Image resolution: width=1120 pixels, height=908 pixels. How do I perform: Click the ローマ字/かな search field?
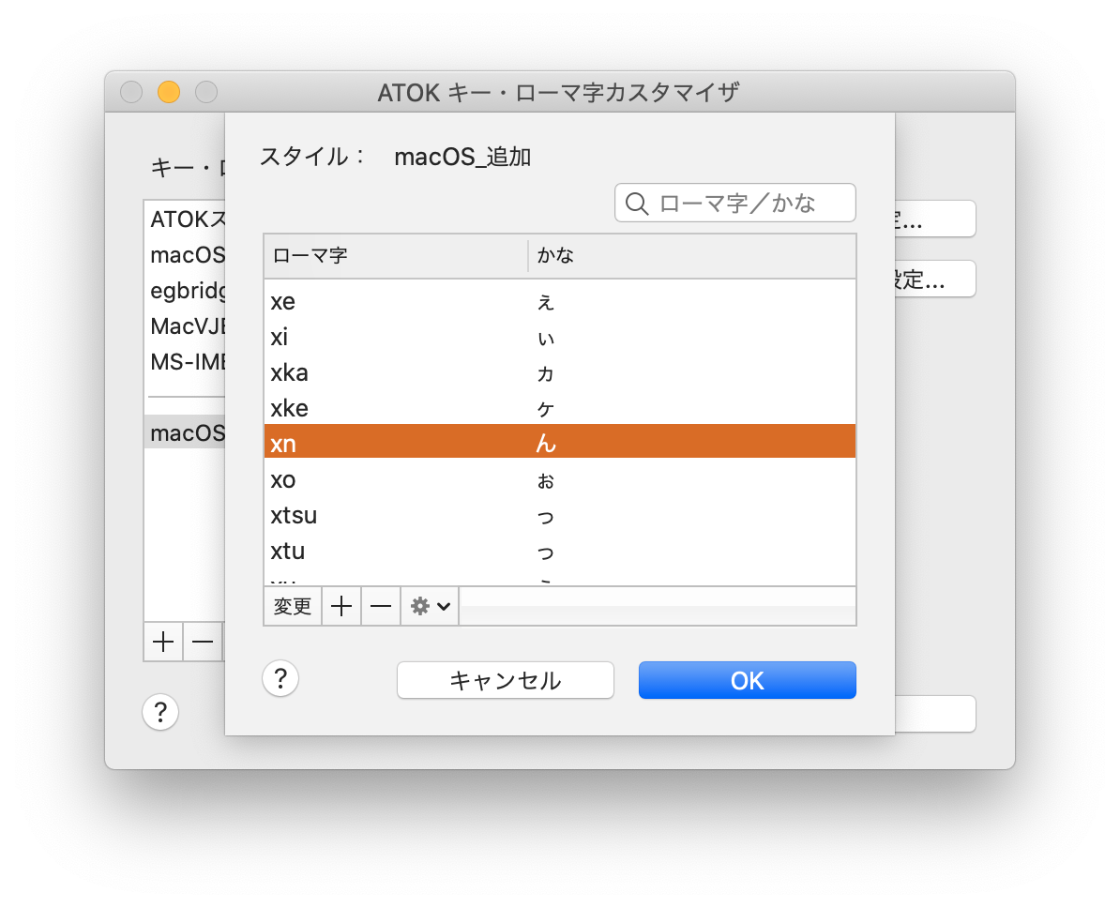click(x=735, y=203)
